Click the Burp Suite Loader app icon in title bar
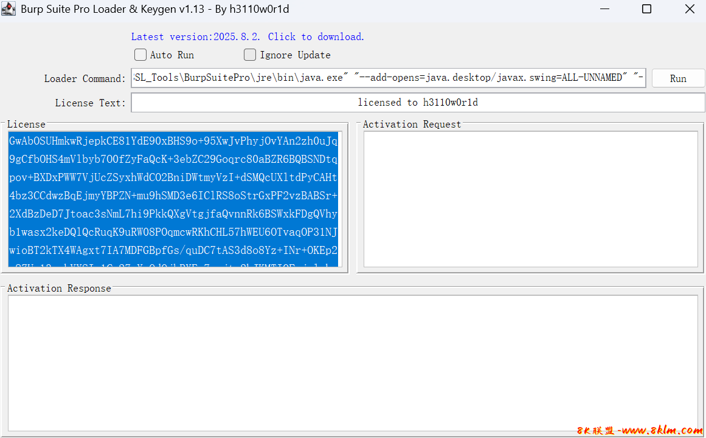 pos(9,9)
